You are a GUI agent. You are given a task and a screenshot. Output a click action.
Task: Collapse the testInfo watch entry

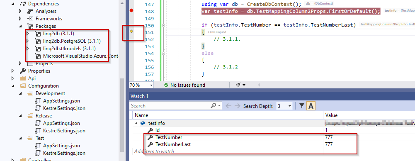point(136,123)
